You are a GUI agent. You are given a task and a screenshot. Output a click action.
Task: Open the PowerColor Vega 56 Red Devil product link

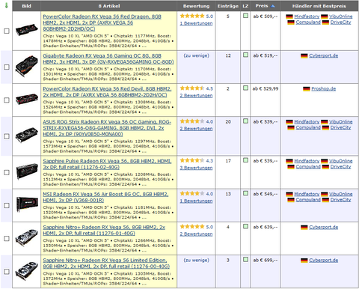click(107, 92)
